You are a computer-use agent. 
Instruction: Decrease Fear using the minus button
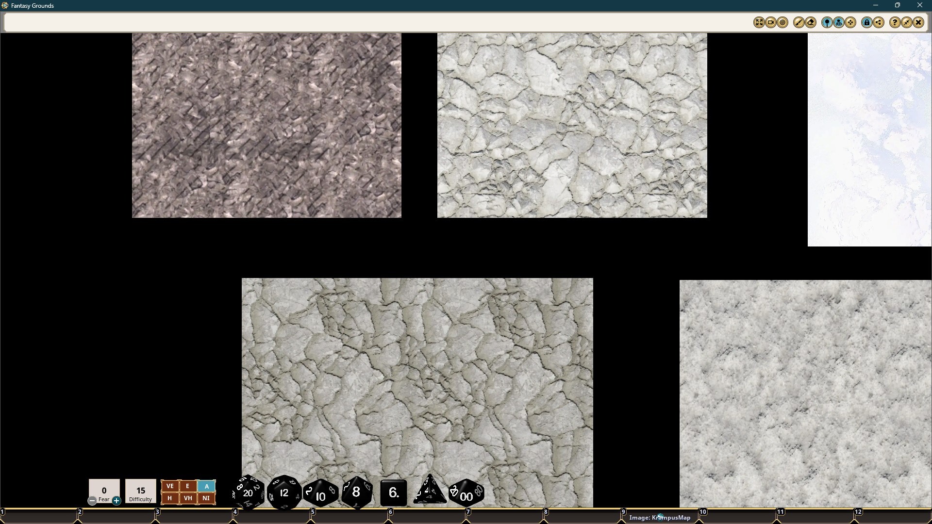click(92, 501)
